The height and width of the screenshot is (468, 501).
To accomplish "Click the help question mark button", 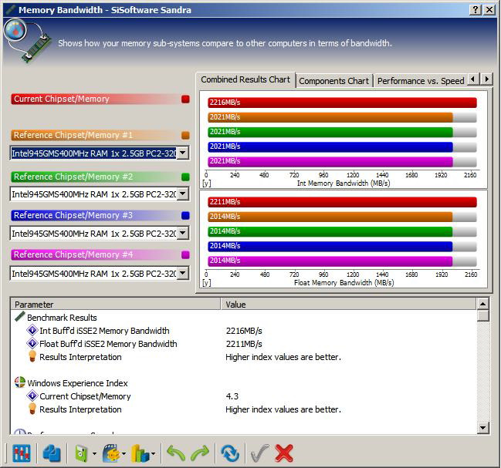I will 475,10.
